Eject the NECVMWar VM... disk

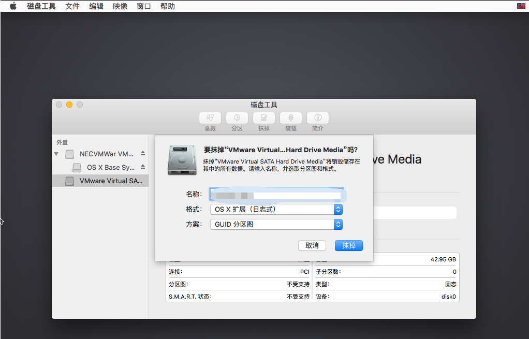click(x=143, y=154)
